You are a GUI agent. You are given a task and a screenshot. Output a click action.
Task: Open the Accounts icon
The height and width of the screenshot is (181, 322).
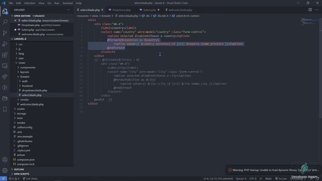tap(5, 159)
